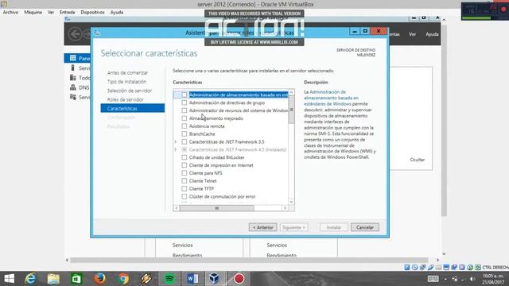
Task: Click Servicios under the left dashboard tile
Action: point(182,245)
